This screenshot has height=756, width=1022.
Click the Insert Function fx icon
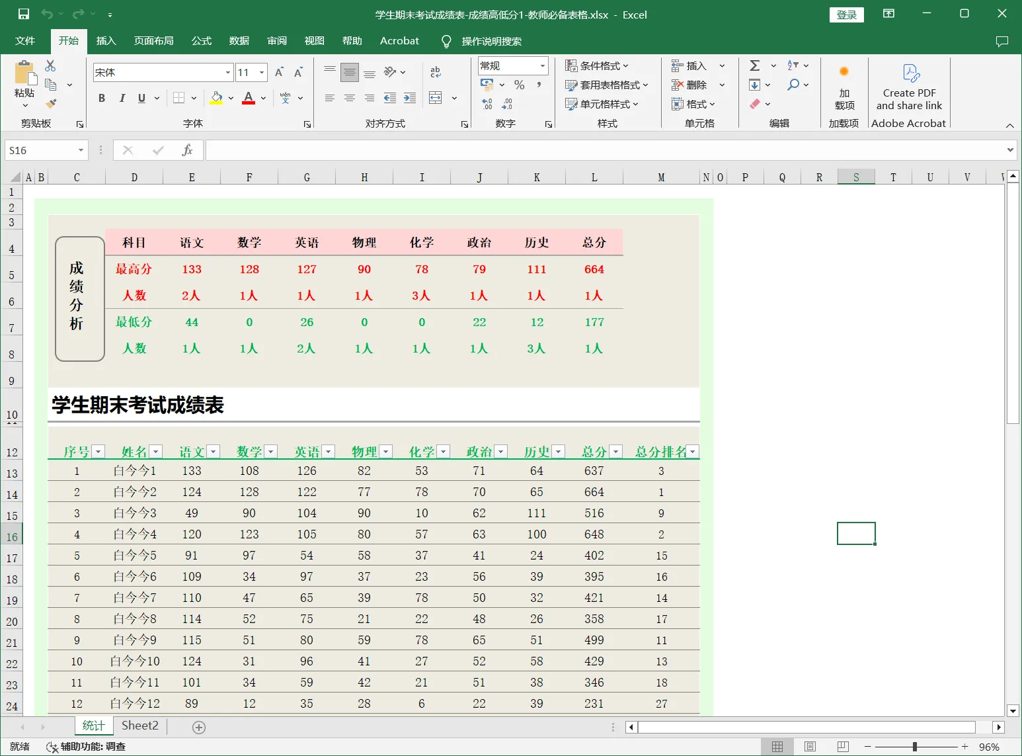tap(187, 150)
